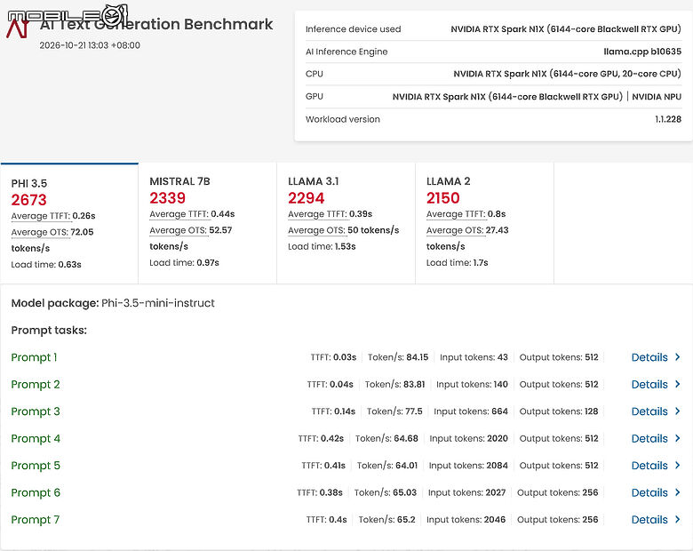The image size is (693, 551).
Task: Click Average TTFT label under LLAMA 3.1
Action: coord(317,214)
